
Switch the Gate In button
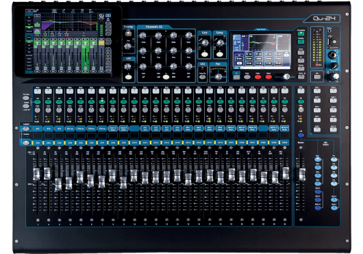(204, 54)
